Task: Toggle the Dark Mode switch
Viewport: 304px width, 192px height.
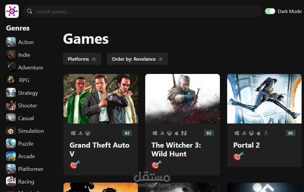Action: pos(270,11)
